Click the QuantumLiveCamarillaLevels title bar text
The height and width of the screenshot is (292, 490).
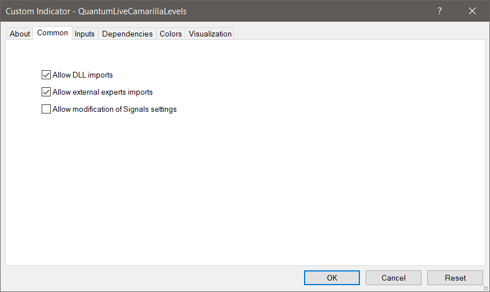(132, 11)
